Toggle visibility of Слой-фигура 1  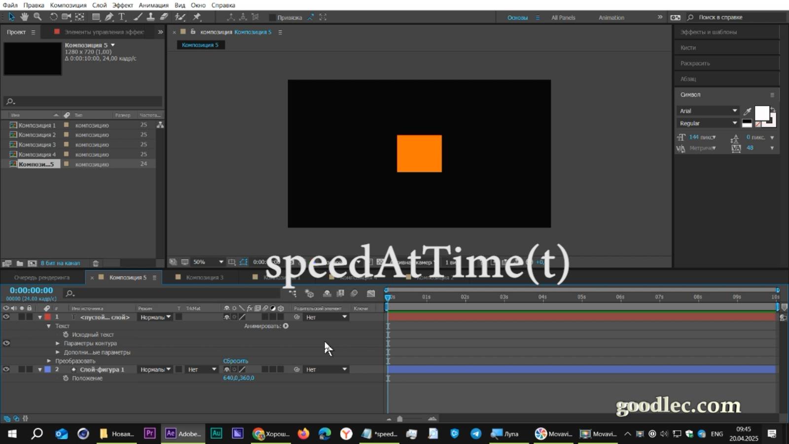pos(6,369)
